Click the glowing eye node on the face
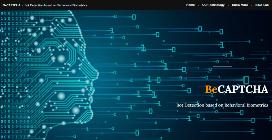 (61, 58)
